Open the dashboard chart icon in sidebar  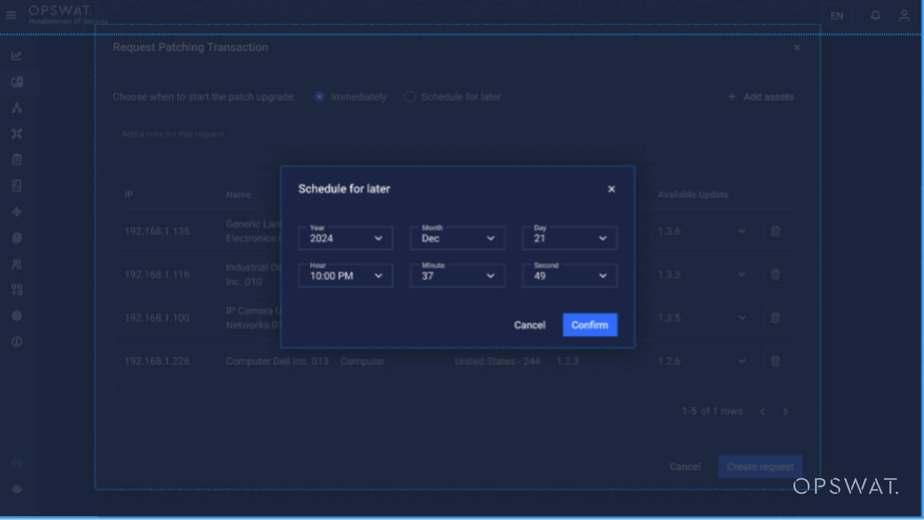point(17,56)
